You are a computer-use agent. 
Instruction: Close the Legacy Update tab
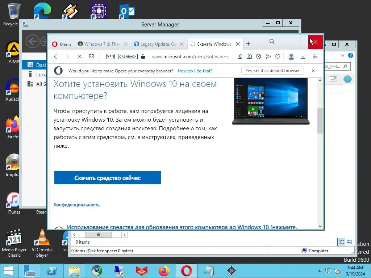[182, 44]
